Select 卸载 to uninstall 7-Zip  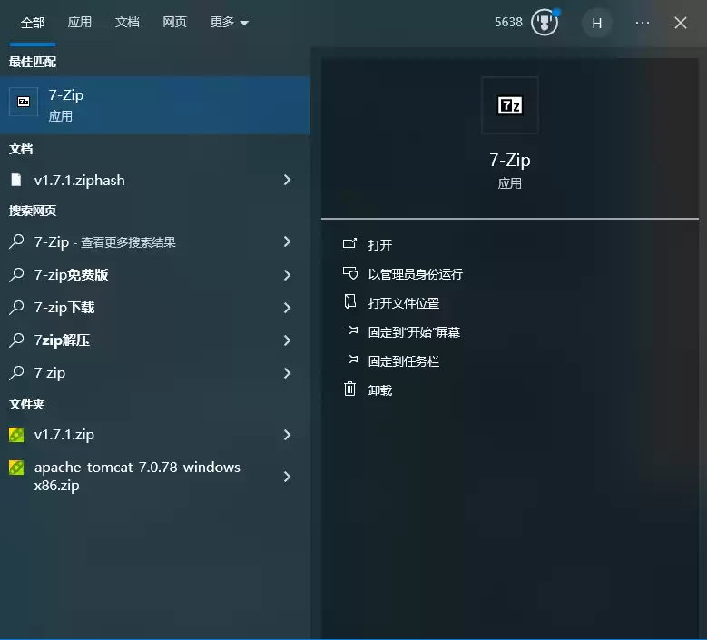click(x=380, y=390)
